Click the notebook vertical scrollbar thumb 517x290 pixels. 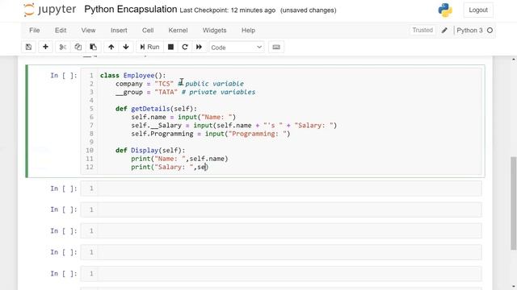(x=514, y=203)
